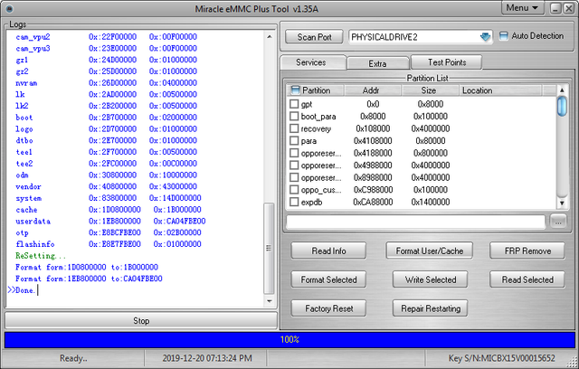Click the >>Done. log line
Screen dimensions: 579x369
22,290
